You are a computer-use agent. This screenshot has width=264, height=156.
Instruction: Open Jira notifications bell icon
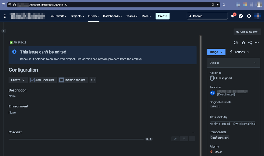pos(232,16)
